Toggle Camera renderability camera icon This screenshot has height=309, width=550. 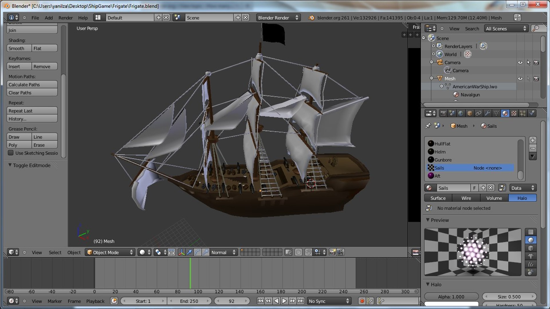pos(536,62)
